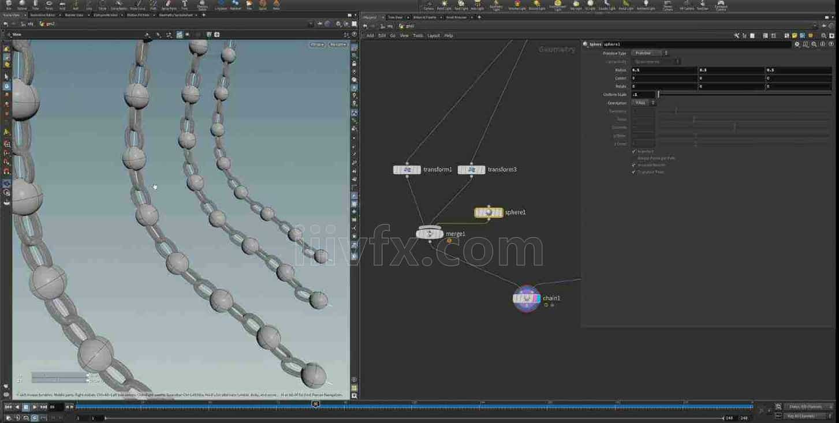839x423 pixels.
Task: Open the gear menu in the parameter pane
Action: (x=796, y=44)
